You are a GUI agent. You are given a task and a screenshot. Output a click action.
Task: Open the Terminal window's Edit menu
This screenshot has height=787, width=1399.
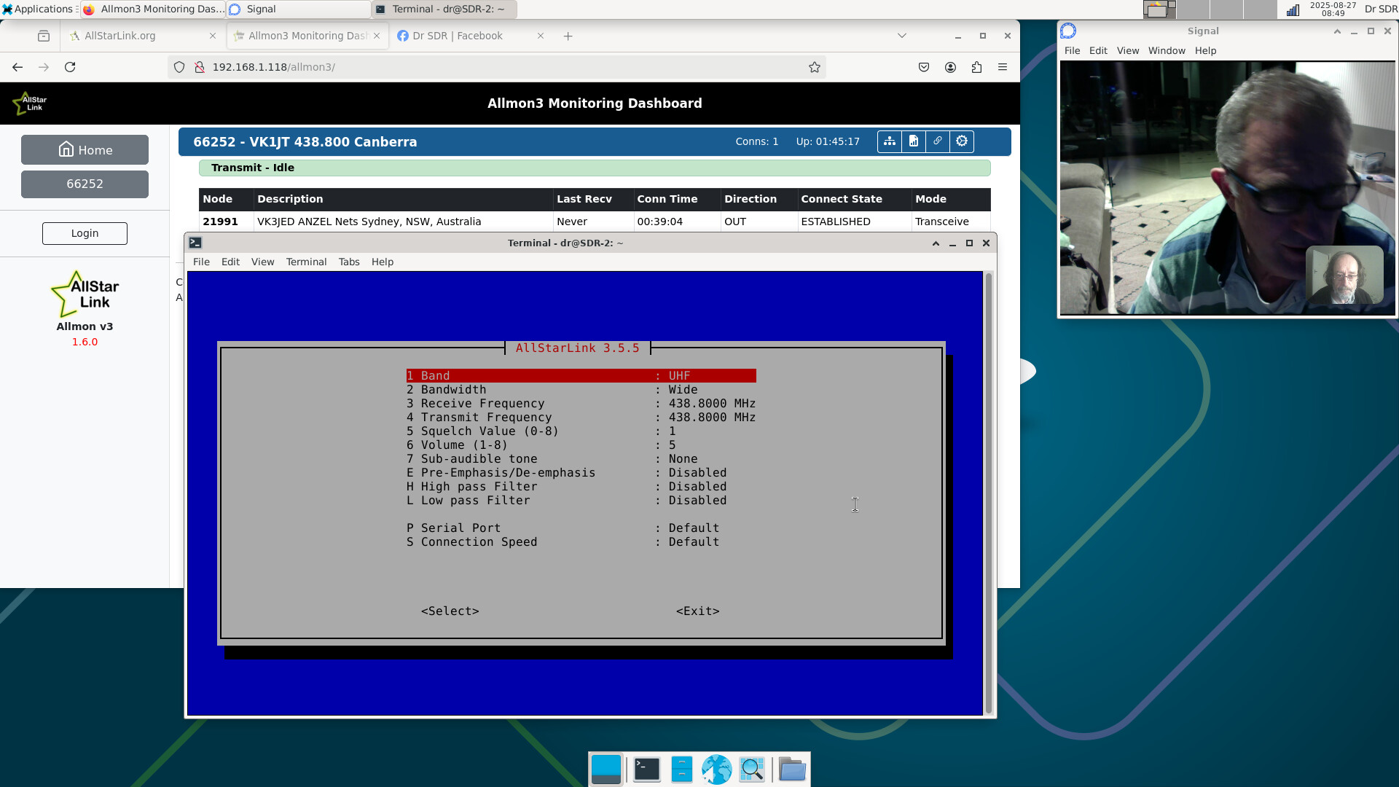230,262
